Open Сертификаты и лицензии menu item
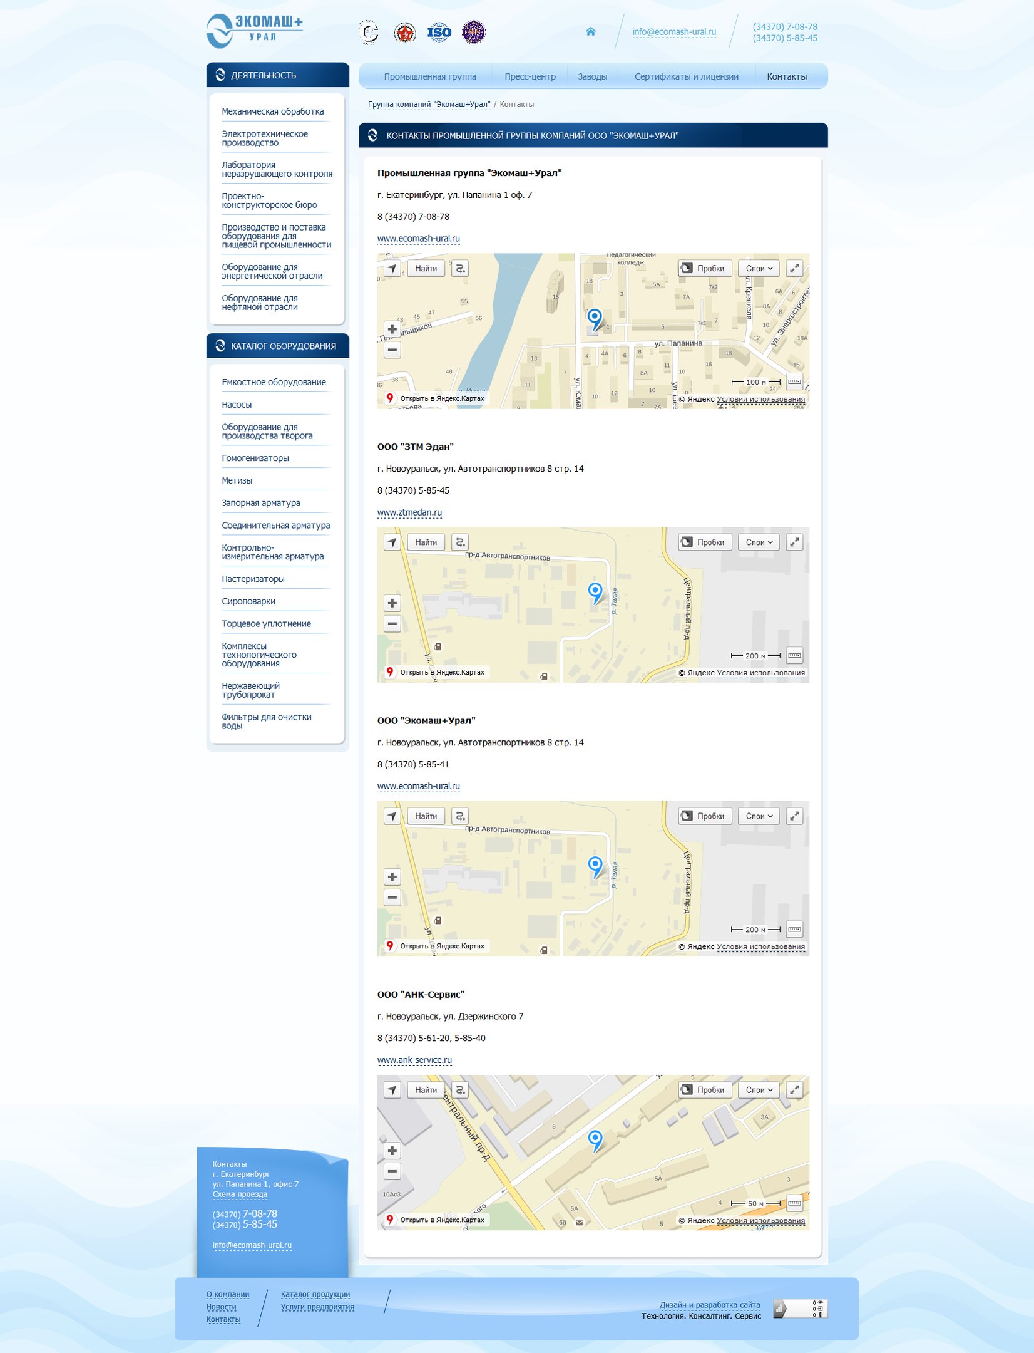The image size is (1034, 1353). tap(687, 76)
